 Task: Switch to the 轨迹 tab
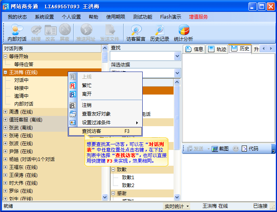tap(217, 49)
